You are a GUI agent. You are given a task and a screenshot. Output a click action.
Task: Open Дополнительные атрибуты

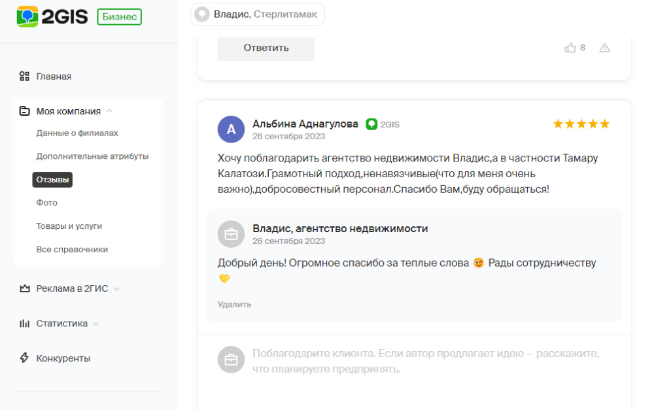[x=92, y=156]
